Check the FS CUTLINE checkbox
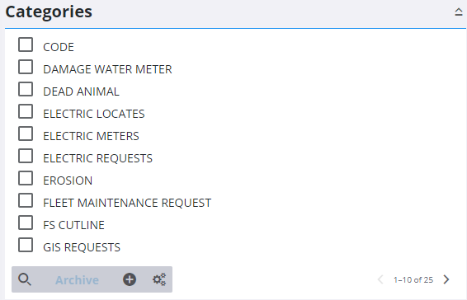The image size is (467, 300). pyautogui.click(x=26, y=223)
